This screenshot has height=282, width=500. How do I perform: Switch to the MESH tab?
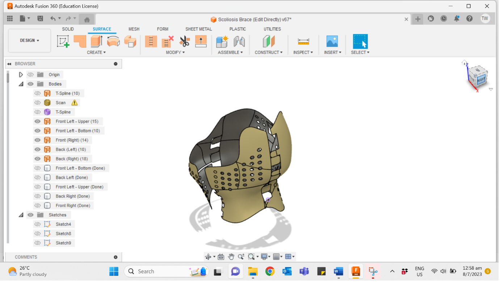tap(134, 29)
